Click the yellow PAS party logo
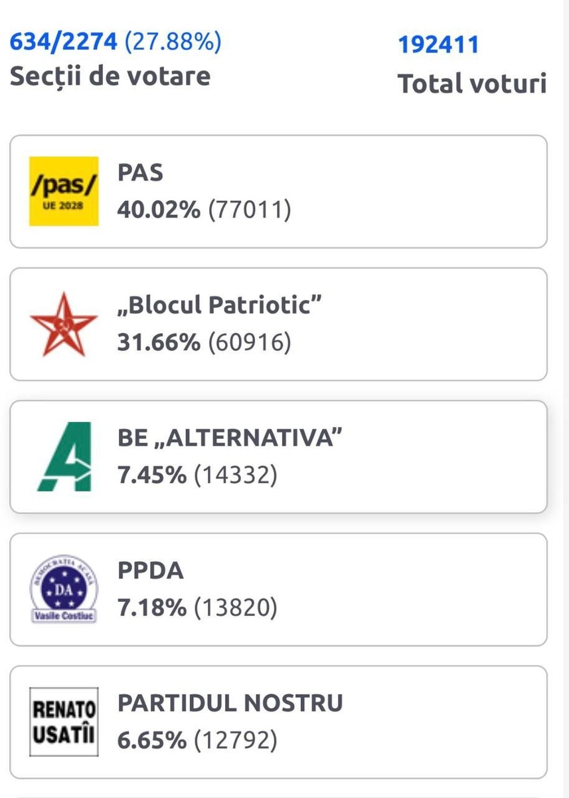This screenshot has width=569, height=798. click(x=64, y=192)
